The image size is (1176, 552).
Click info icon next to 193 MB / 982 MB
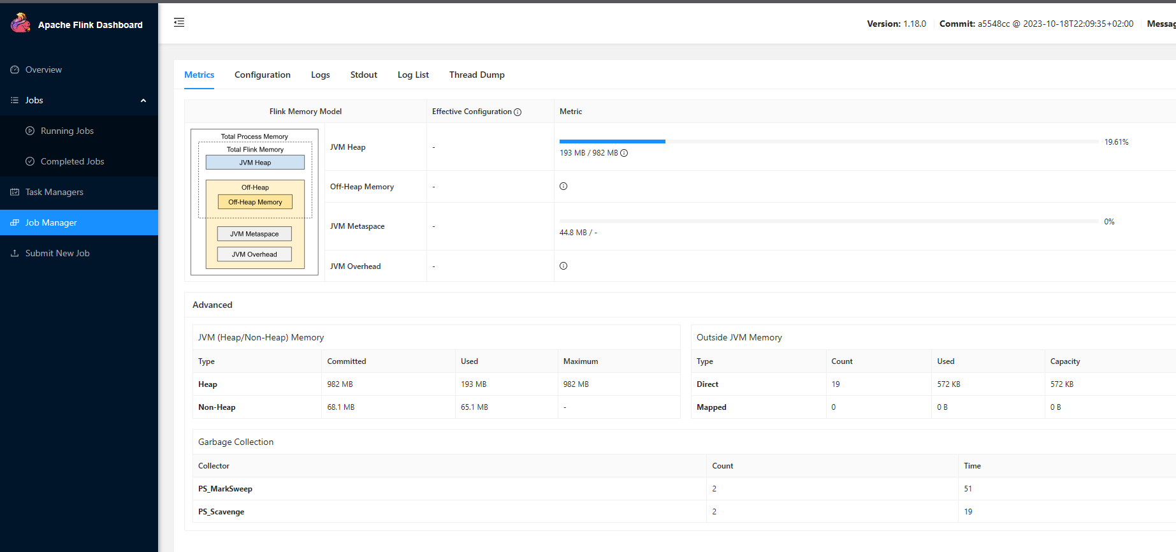tap(624, 153)
